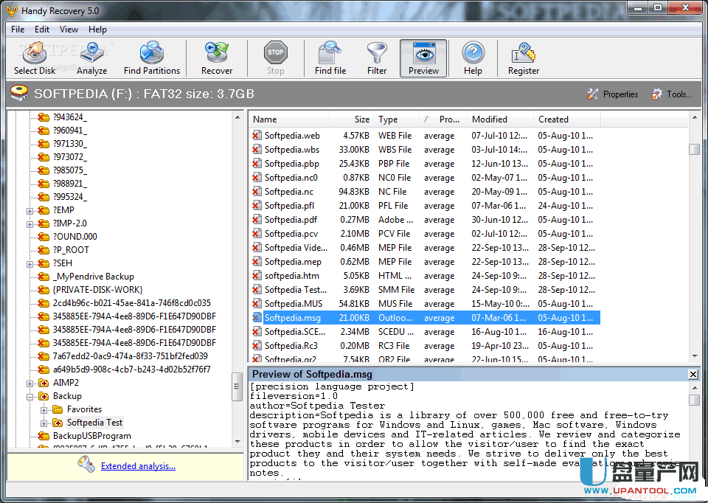Expand the AIMP2 folder node
The image size is (708, 503).
click(30, 383)
